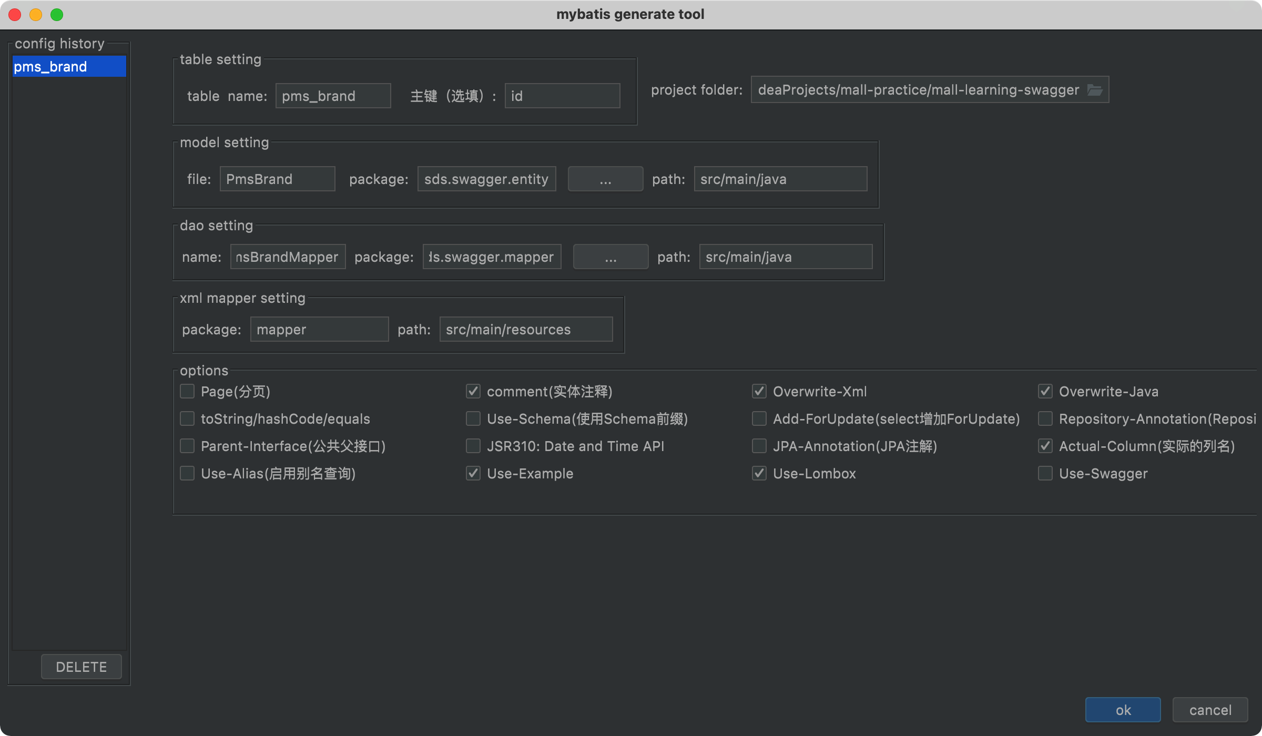Edit the table name field
The height and width of the screenshot is (736, 1262).
(x=333, y=96)
